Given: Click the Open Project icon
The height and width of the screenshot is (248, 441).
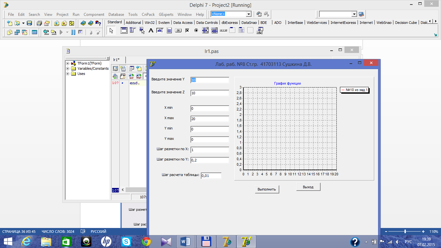Looking at the screenshot, I should tap(47, 23).
